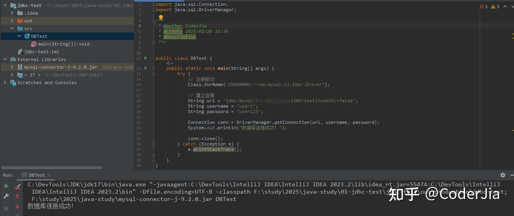
Task: Fold the imports block at line 1
Action: (x=154, y=4)
